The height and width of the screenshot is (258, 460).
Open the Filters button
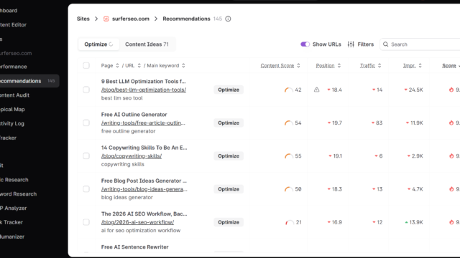coord(361,44)
